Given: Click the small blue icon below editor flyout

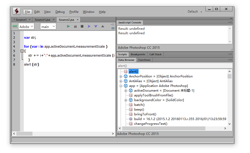Looking at the screenshot, I should [x=113, y=28].
